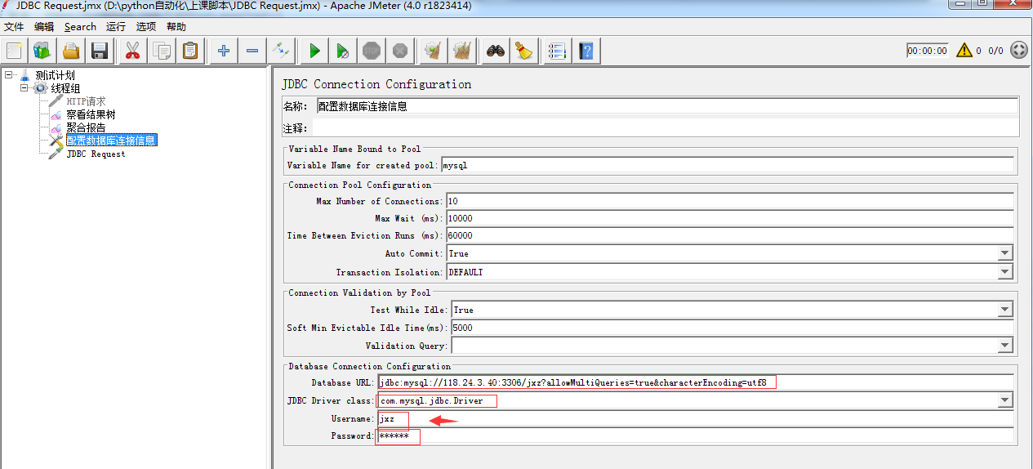Open the 选项 menu
Screen dimensions: 1033x469
coord(146,27)
